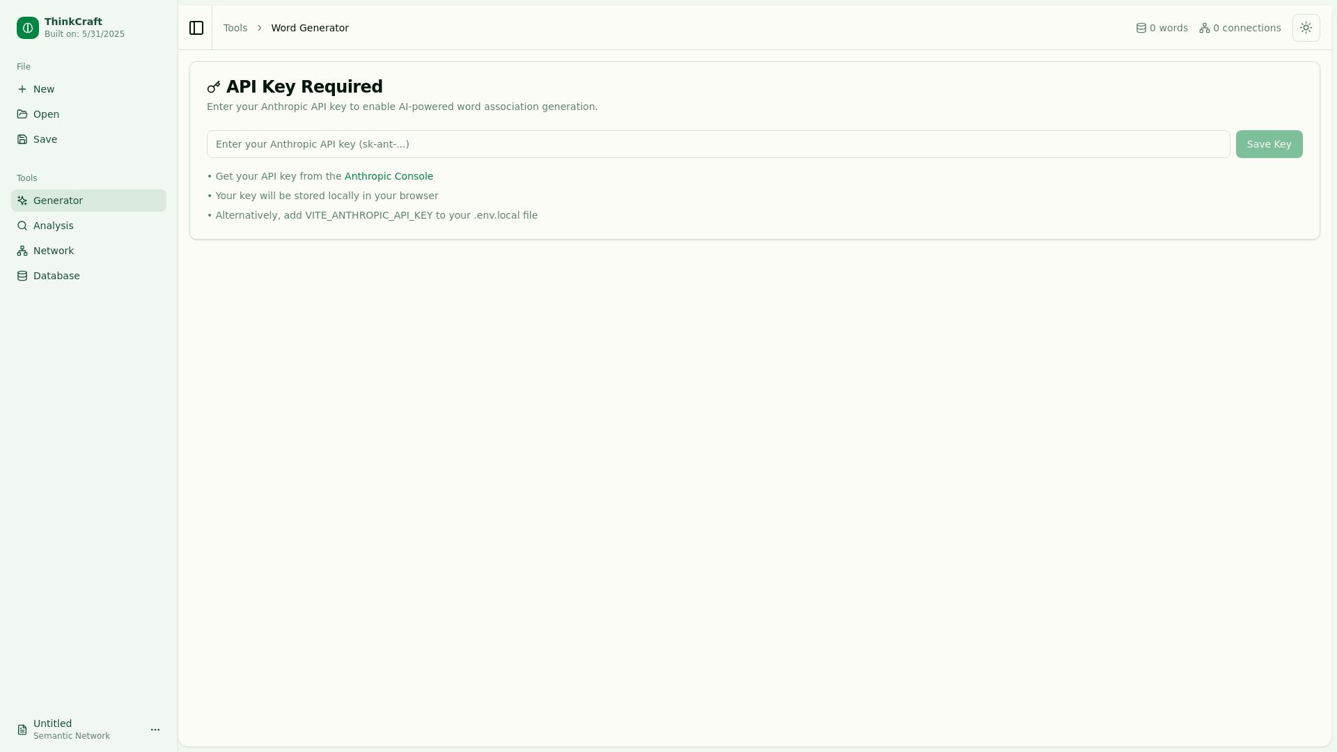Open the Database tool
The image size is (1337, 752).
coord(88,276)
